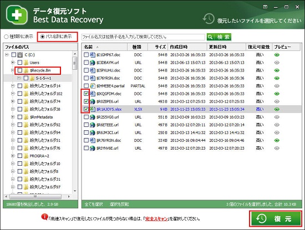305x230 pixels.
Task: Click the $Recycle.Bin folder icon
Action: 26,70
